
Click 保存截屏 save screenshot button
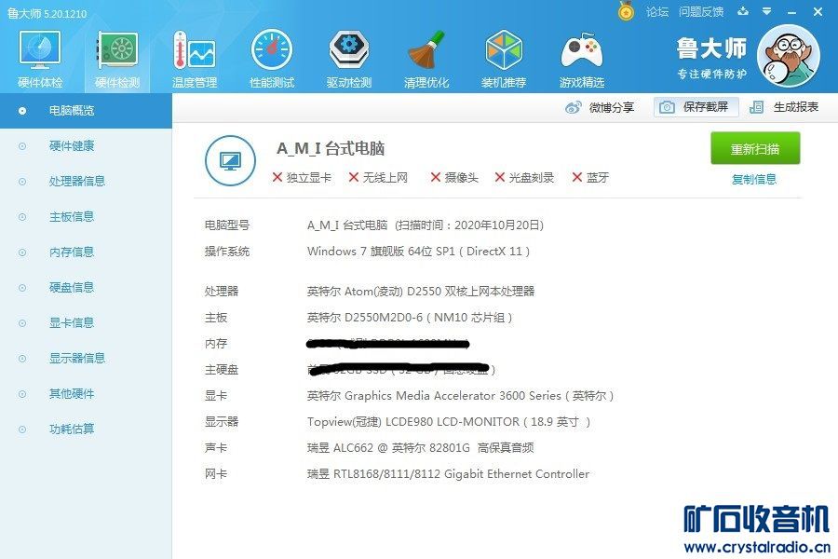tap(696, 107)
